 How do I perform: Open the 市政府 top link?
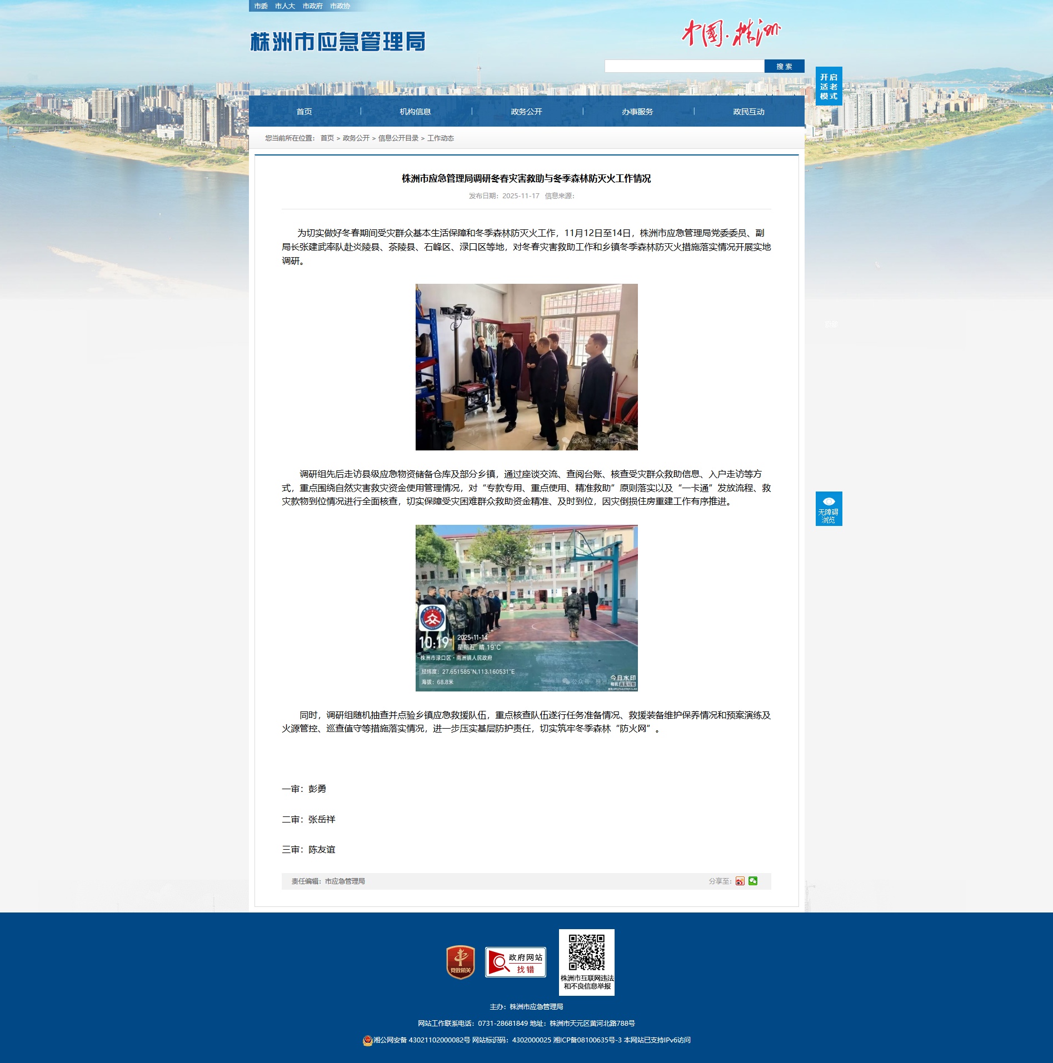click(x=312, y=6)
